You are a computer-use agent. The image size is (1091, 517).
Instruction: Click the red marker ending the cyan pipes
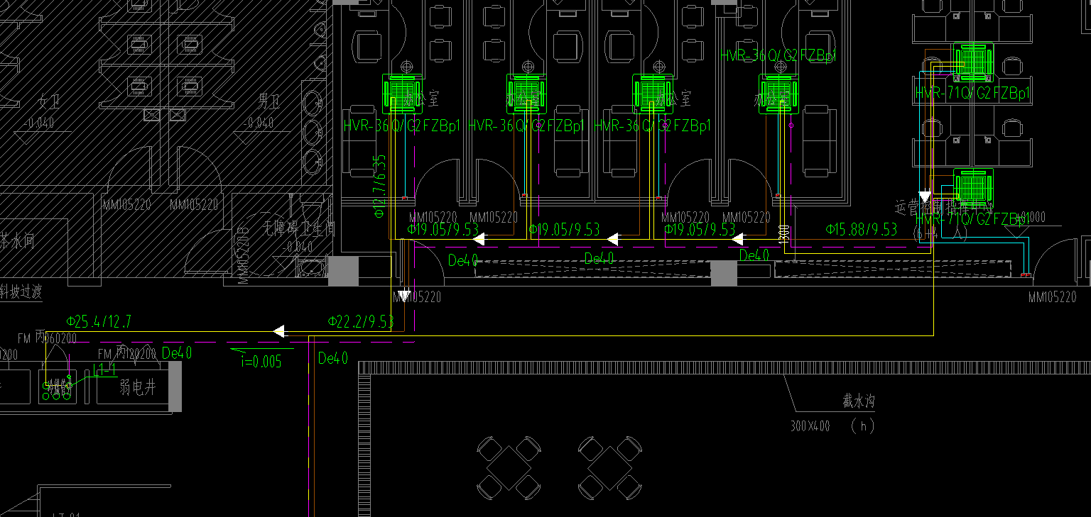click(1025, 274)
